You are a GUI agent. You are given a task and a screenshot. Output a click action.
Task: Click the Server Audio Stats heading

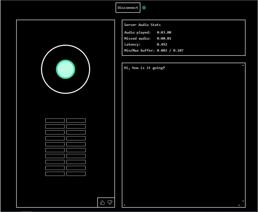point(142,25)
